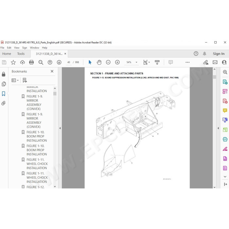229x229 pixels.
Task: Switch to the Home tab
Action: (x=7, y=54)
